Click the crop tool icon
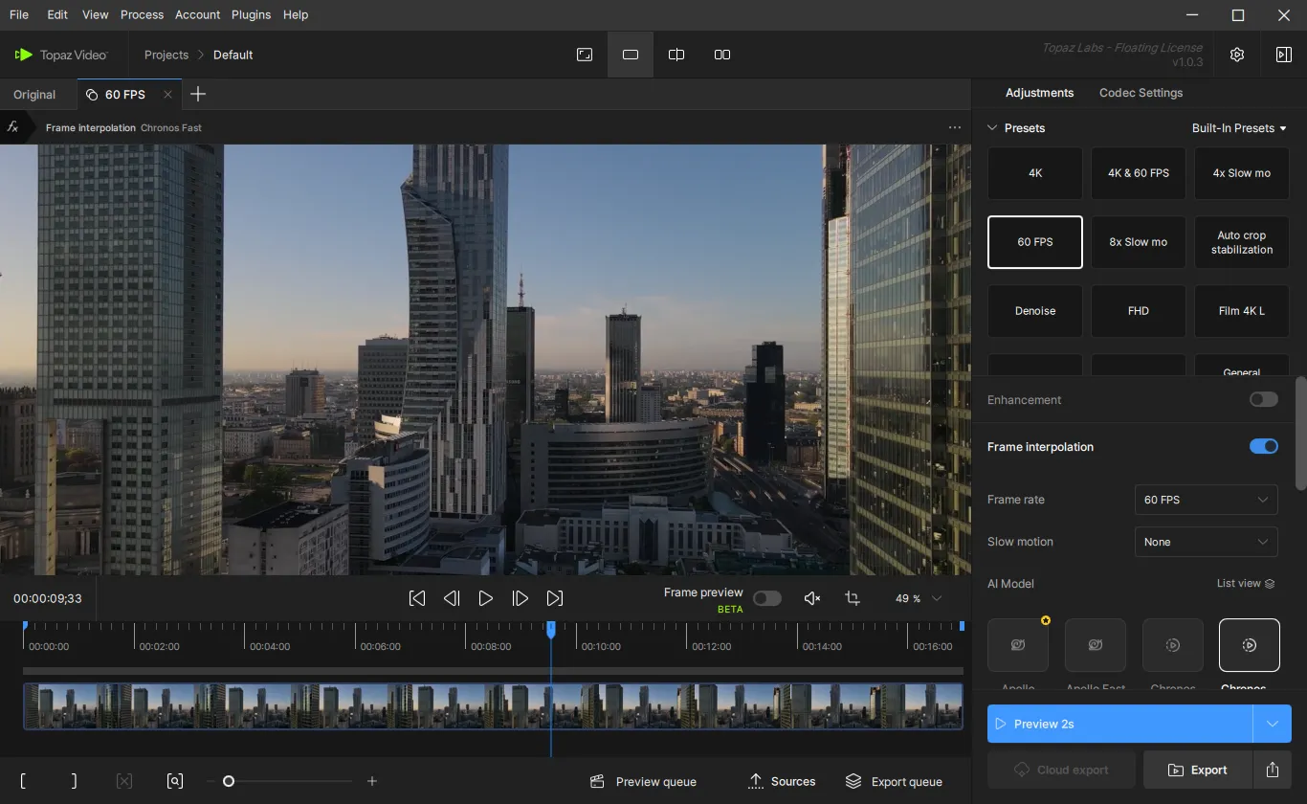Image resolution: width=1307 pixels, height=804 pixels. [x=853, y=598]
